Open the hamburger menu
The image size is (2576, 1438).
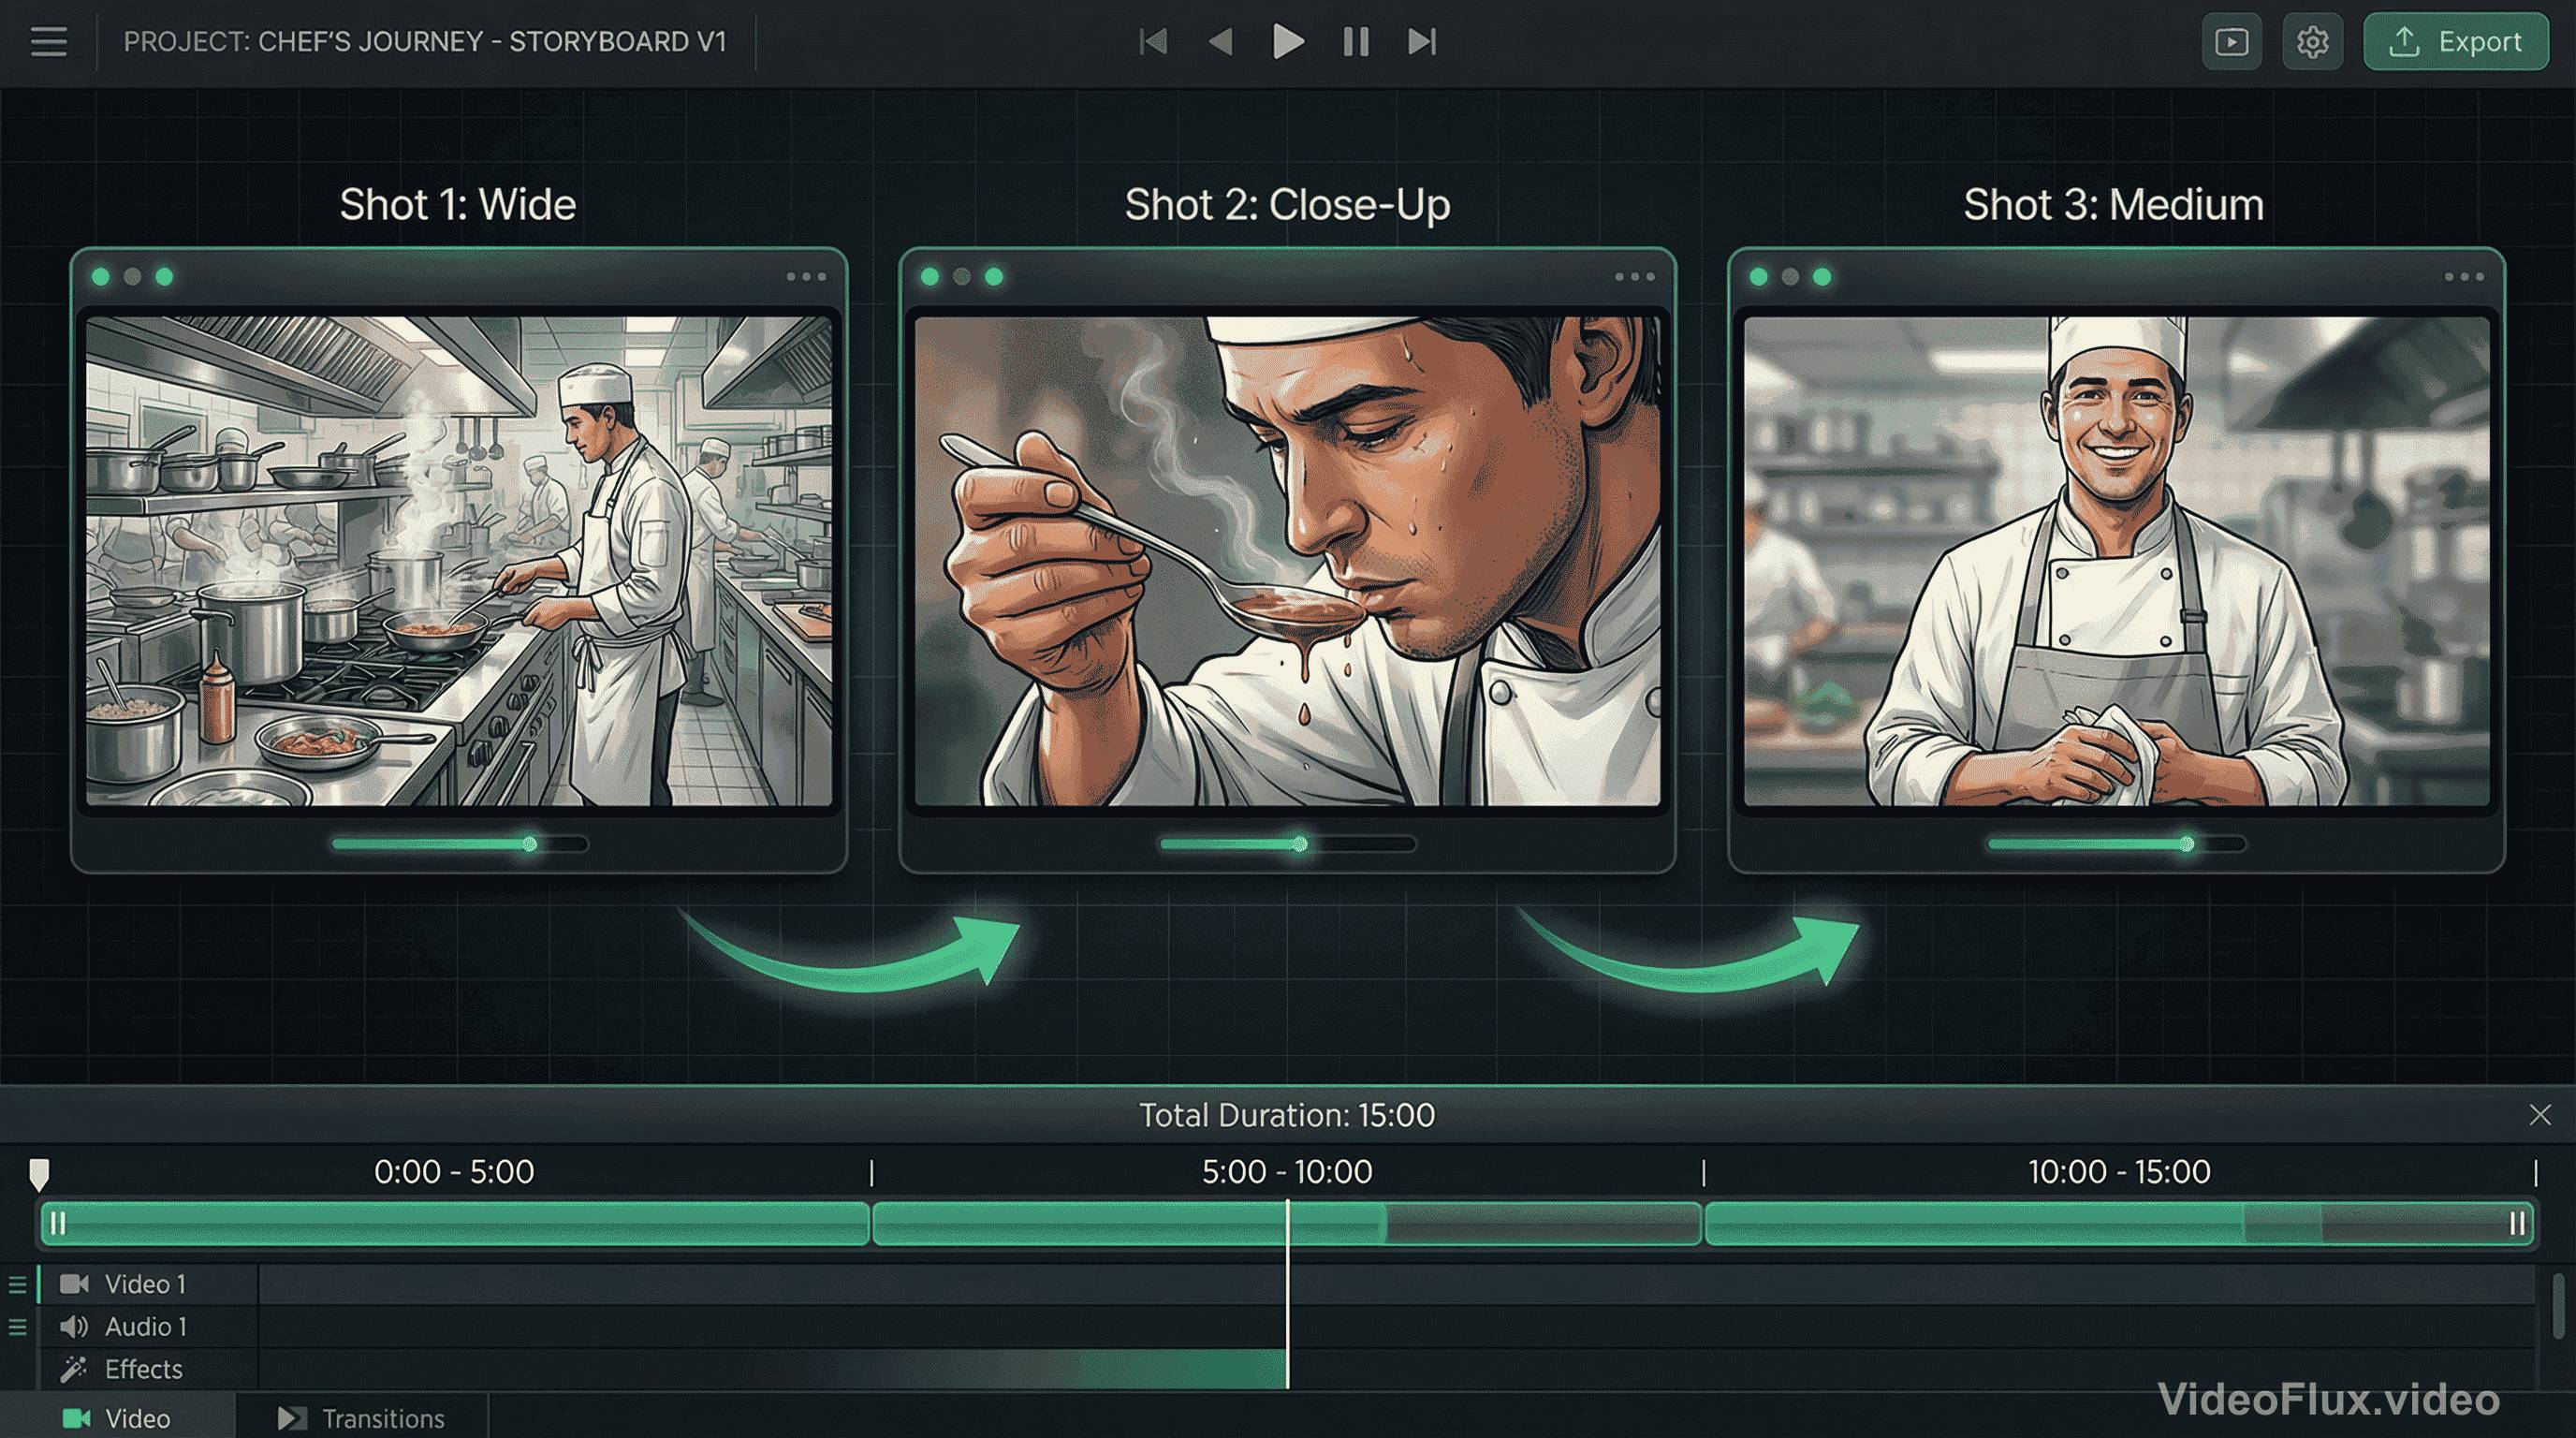coord(48,42)
